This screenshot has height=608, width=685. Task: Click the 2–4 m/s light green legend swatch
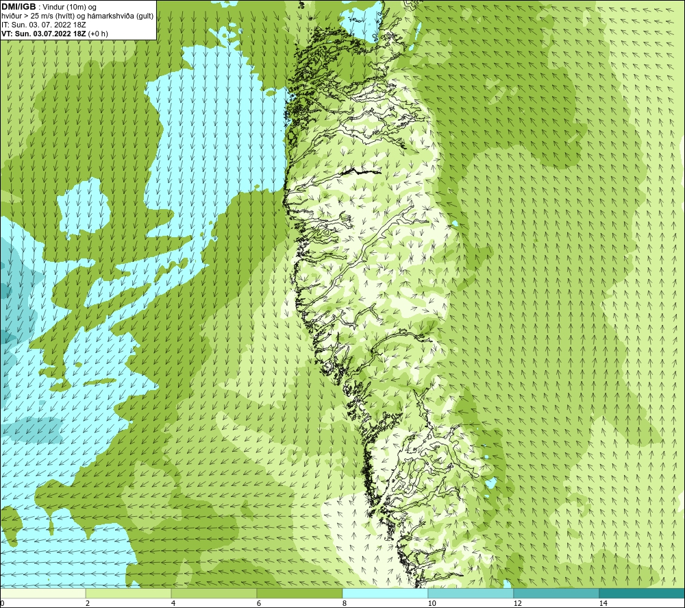(x=129, y=594)
